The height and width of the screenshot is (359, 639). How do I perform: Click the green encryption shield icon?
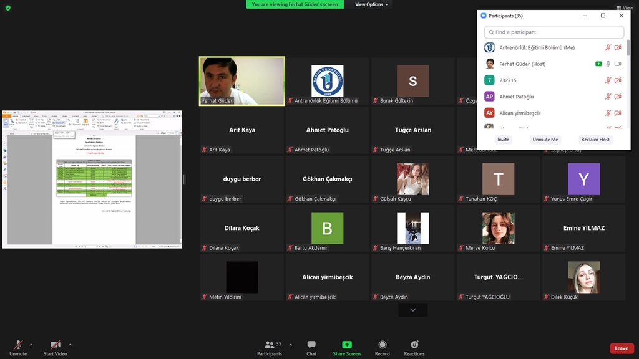tap(8, 8)
